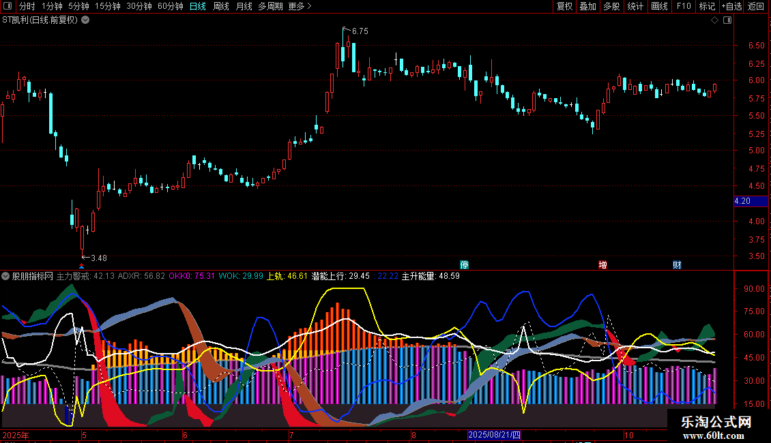Click month 10 on time axis
This screenshot has width=771, height=443.
629,435
